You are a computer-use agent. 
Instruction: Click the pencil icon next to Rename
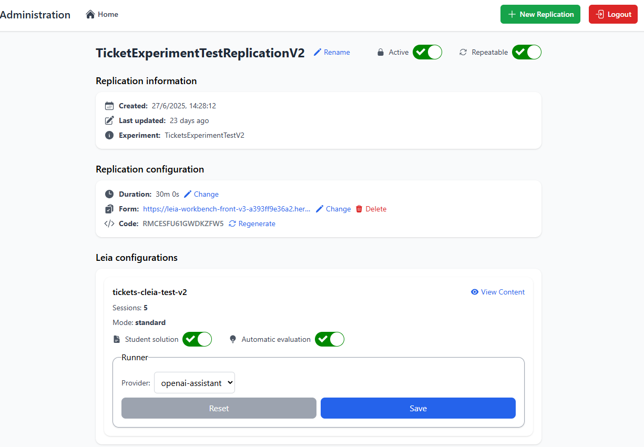point(318,52)
